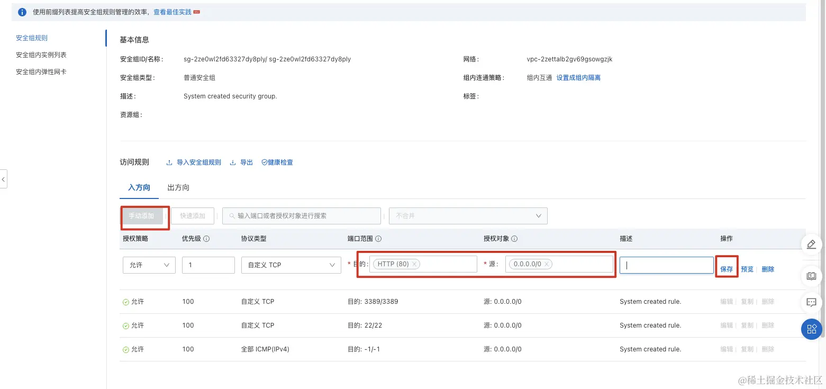Remove the 0.0.0.0/0 source tag
Viewport: 826px width, 389px height.
coord(547,264)
